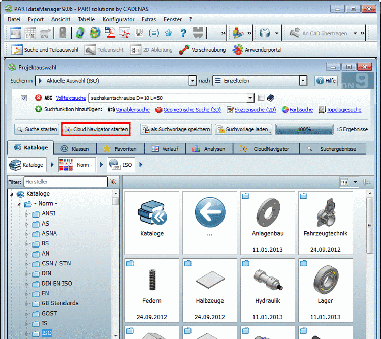Image resolution: width=381 pixels, height=339 pixels.
Task: Click the round nut part icon
Action: click(x=265, y=33)
